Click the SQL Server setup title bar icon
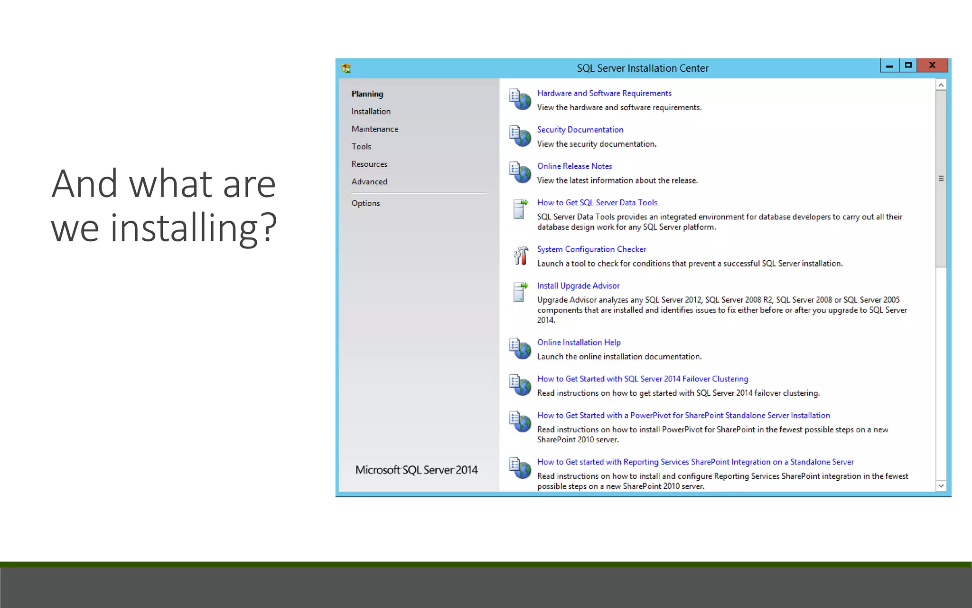 click(346, 68)
